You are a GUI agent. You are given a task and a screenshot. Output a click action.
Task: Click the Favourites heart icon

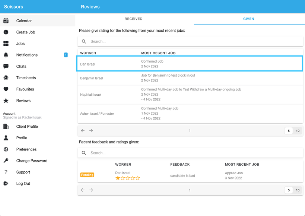tap(6, 89)
